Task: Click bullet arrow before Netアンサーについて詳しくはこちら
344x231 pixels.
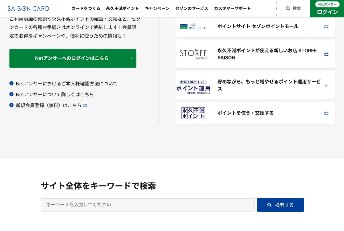Action: 11,94
